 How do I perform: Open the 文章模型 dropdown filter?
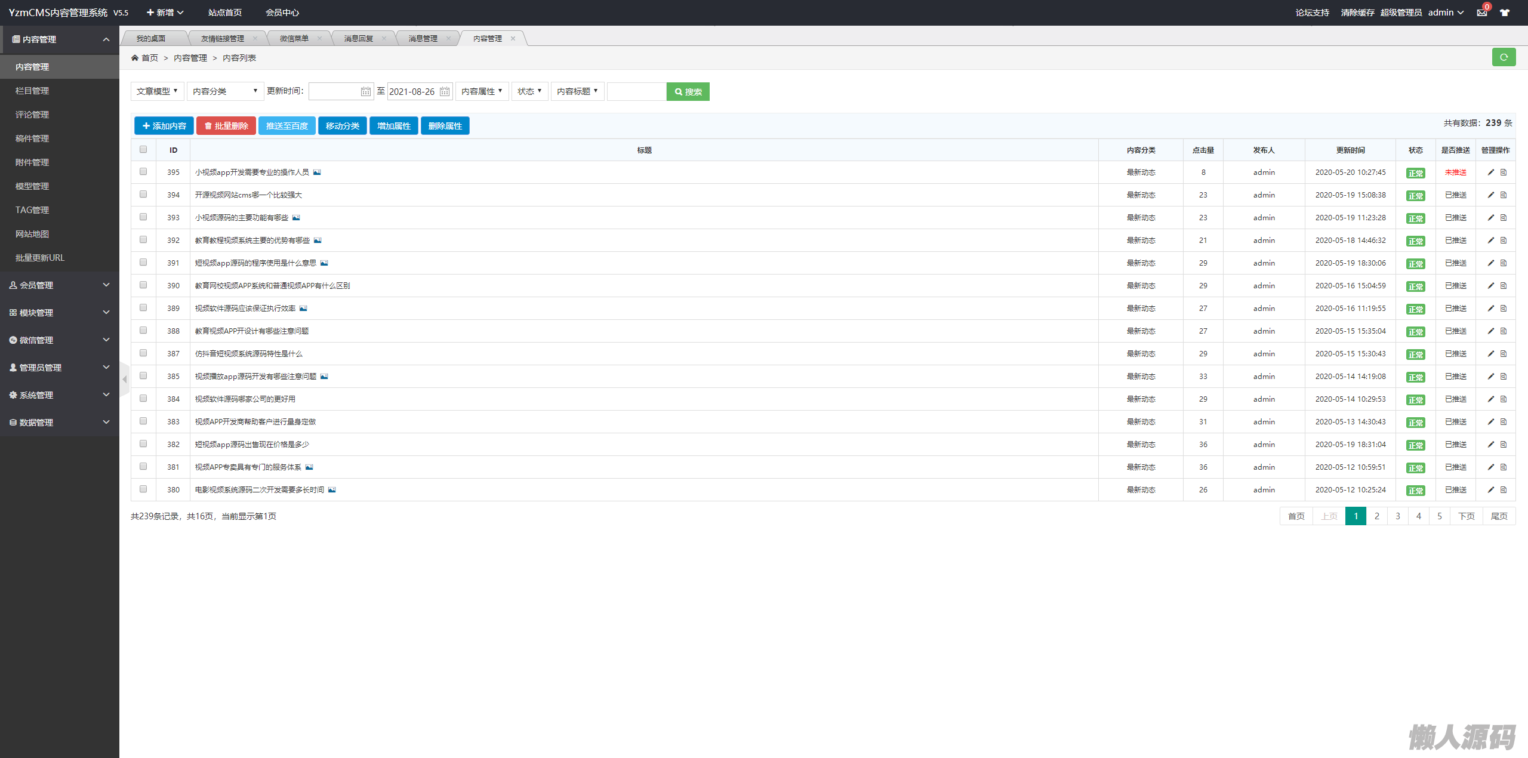157,91
